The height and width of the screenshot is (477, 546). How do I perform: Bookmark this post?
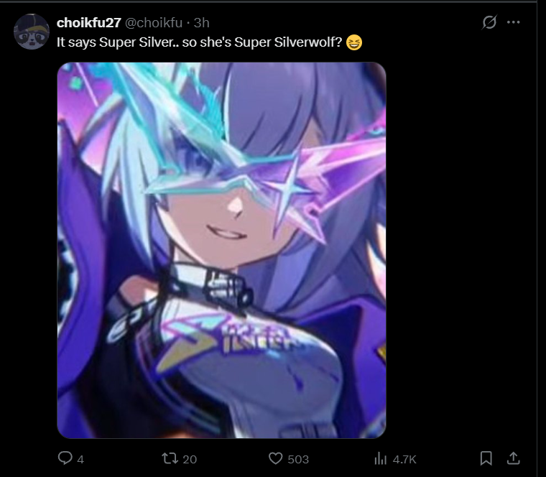[x=486, y=458]
